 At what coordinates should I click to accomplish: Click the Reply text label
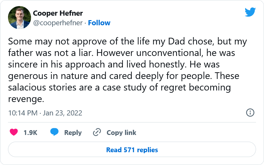(x=73, y=133)
